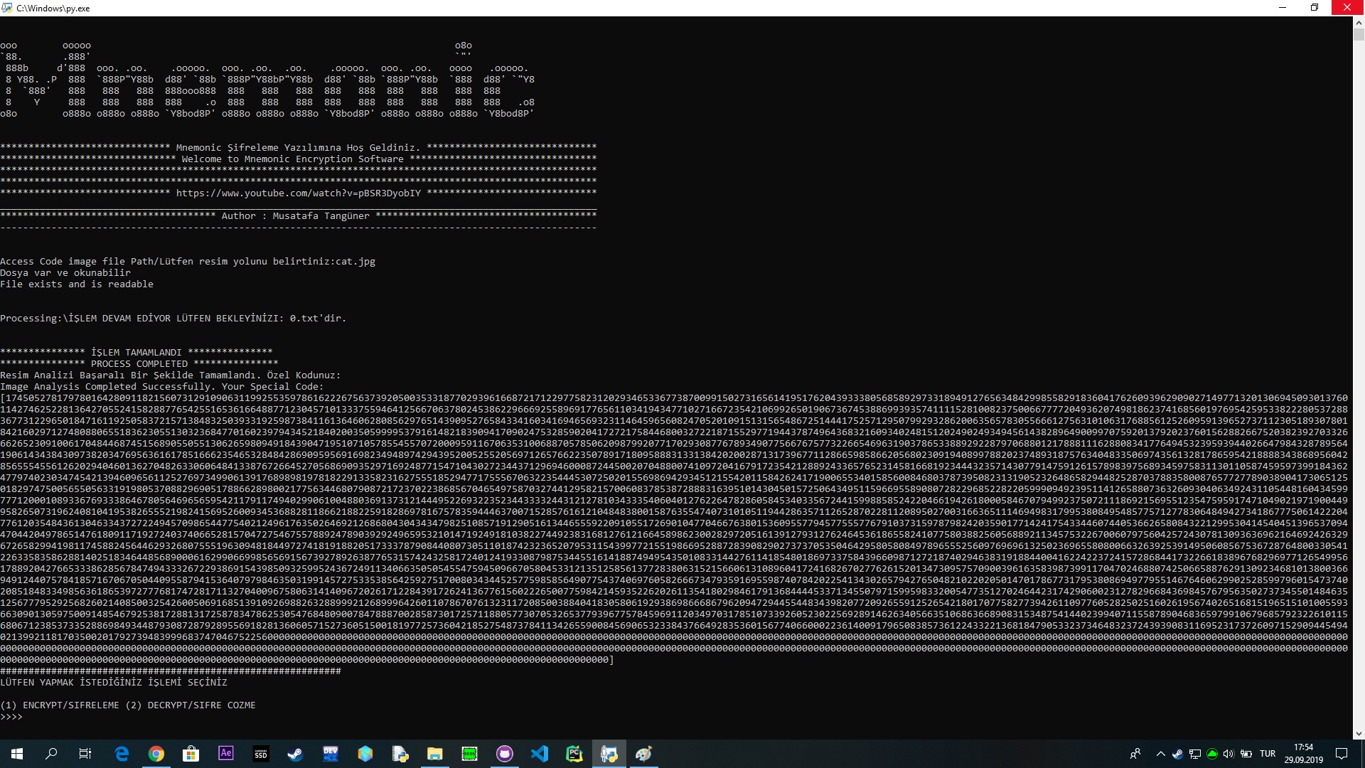Launch Dev-C++ from the taskbar

[x=331, y=754]
